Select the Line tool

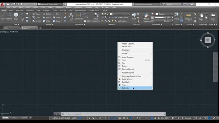3,16
